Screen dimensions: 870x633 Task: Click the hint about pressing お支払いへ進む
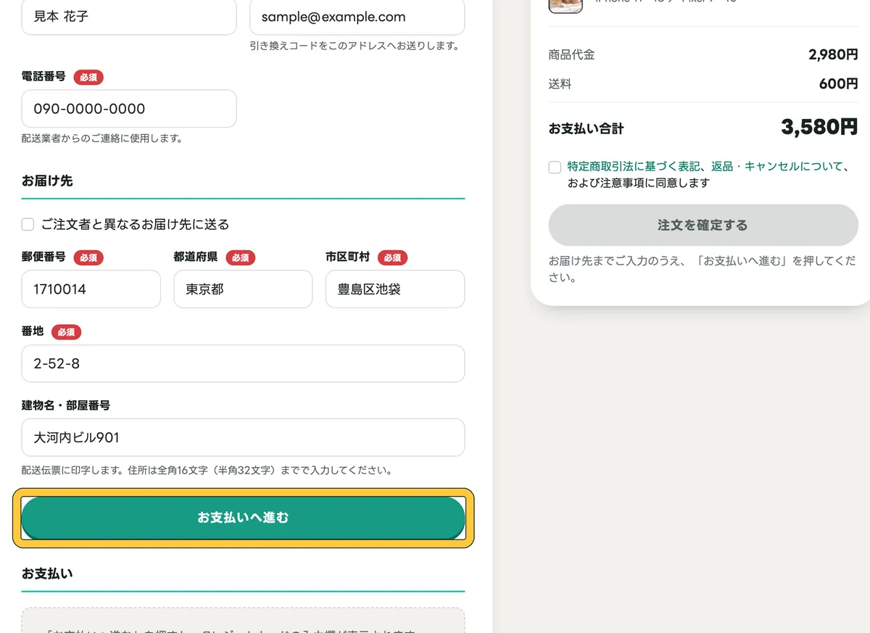click(x=702, y=268)
